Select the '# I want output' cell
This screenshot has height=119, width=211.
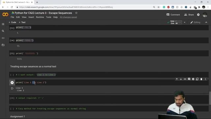[109, 75]
